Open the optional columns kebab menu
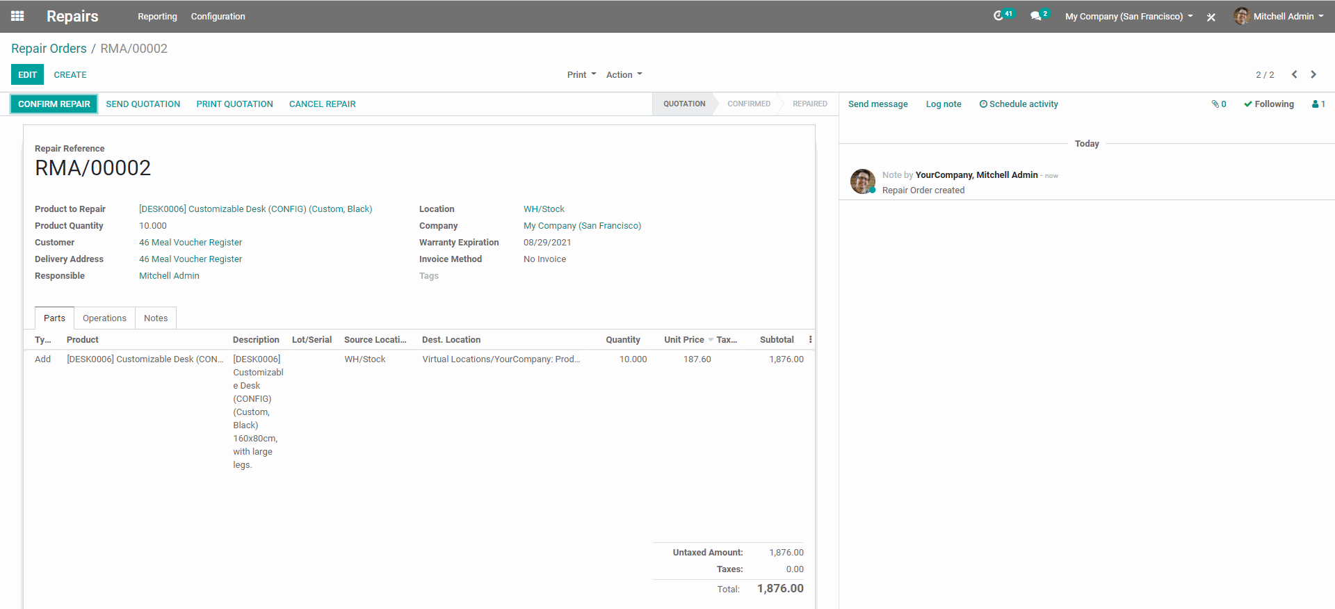Screen dimensions: 1335x609 (x=810, y=339)
